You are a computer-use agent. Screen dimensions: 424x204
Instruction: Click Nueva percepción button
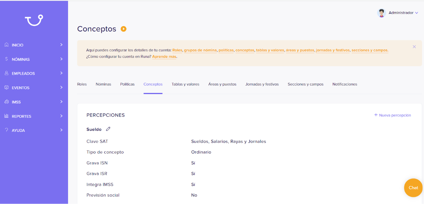pos(392,115)
